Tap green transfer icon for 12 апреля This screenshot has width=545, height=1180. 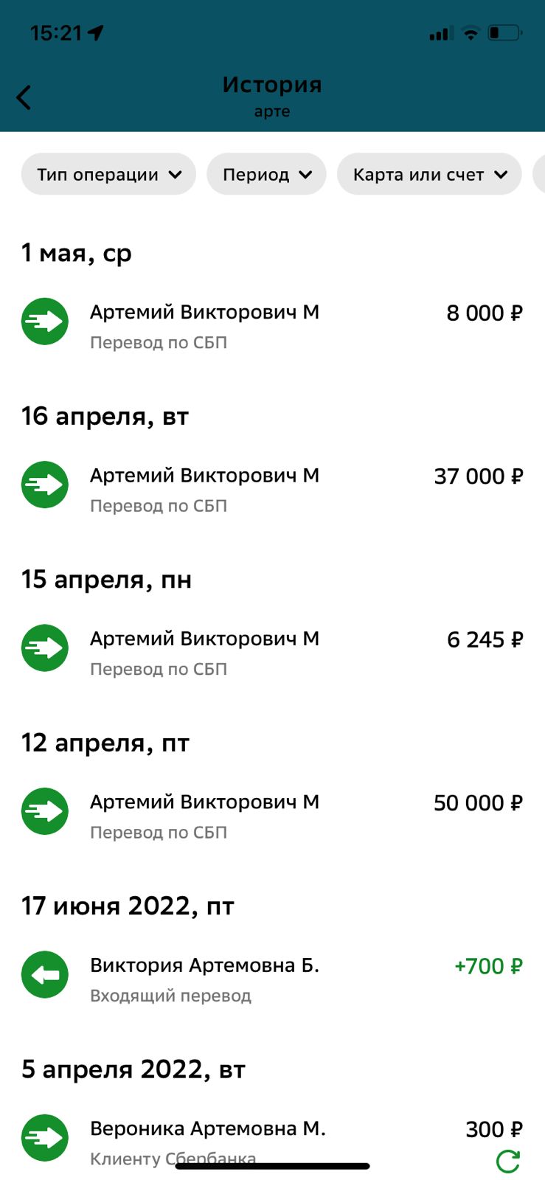[x=45, y=811]
